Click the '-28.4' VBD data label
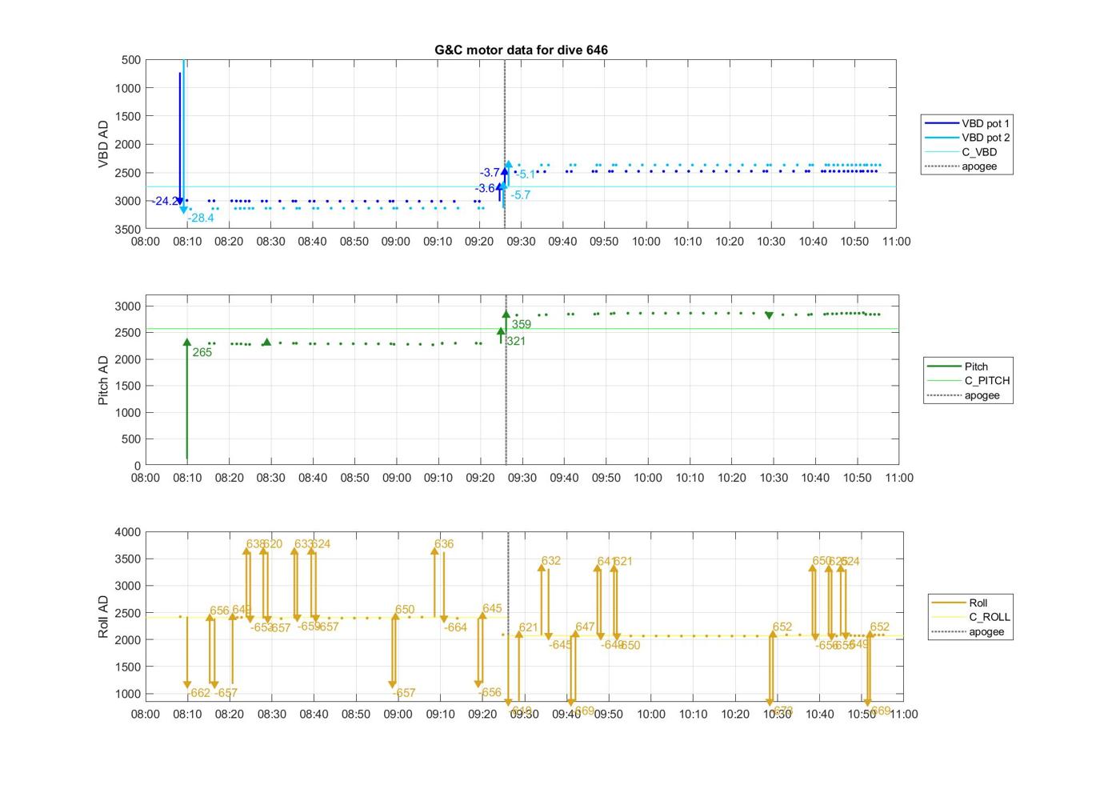Image resolution: width=1120 pixels, height=789 pixels. (201, 218)
